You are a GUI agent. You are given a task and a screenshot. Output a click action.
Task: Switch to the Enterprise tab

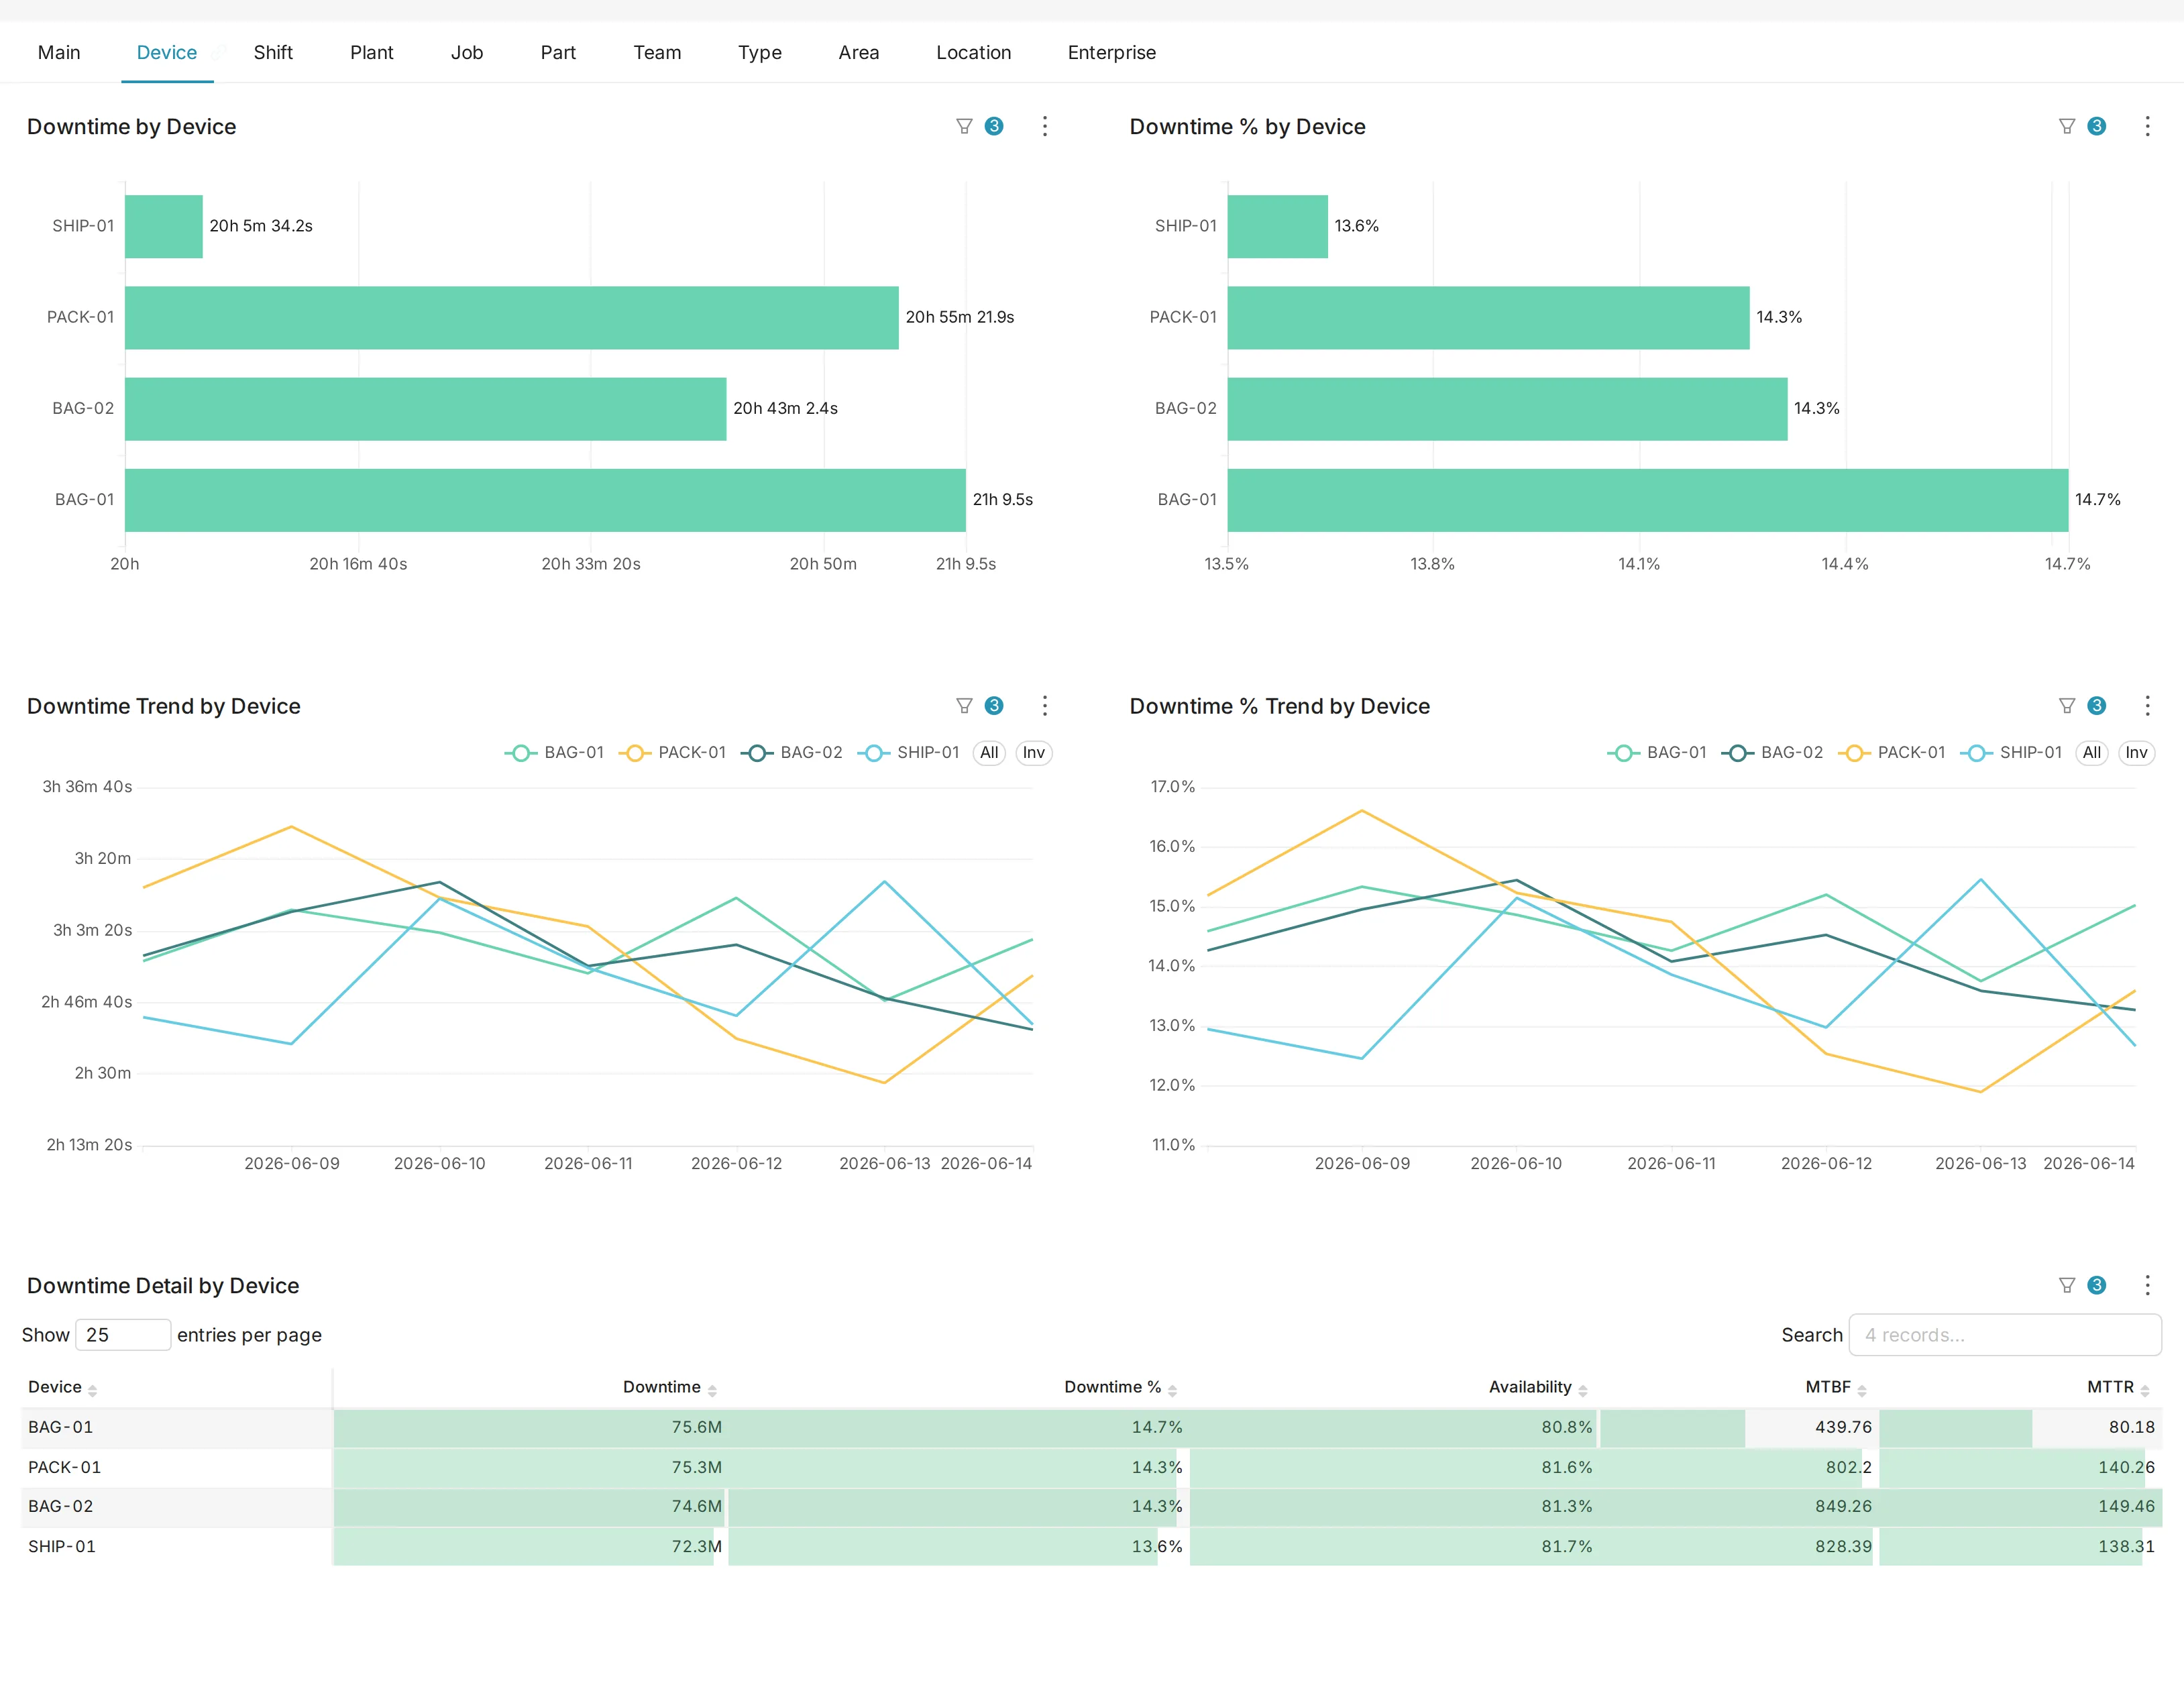(x=1111, y=53)
